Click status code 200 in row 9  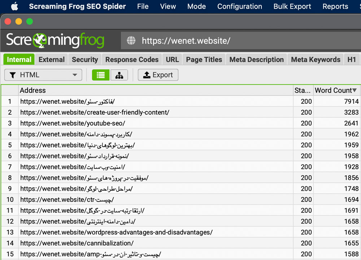tap(306, 189)
